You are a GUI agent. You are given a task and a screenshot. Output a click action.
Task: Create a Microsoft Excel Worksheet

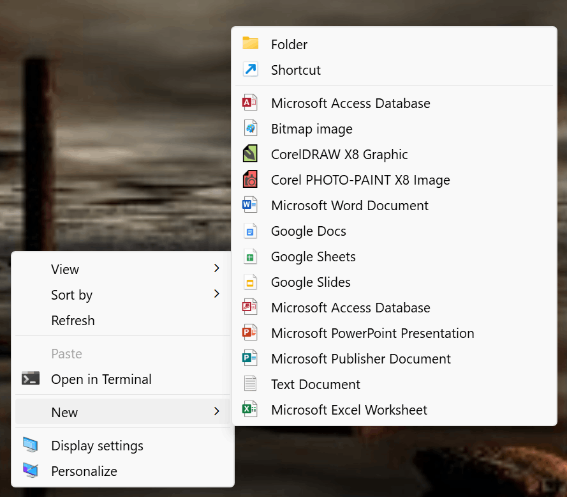pos(394,409)
